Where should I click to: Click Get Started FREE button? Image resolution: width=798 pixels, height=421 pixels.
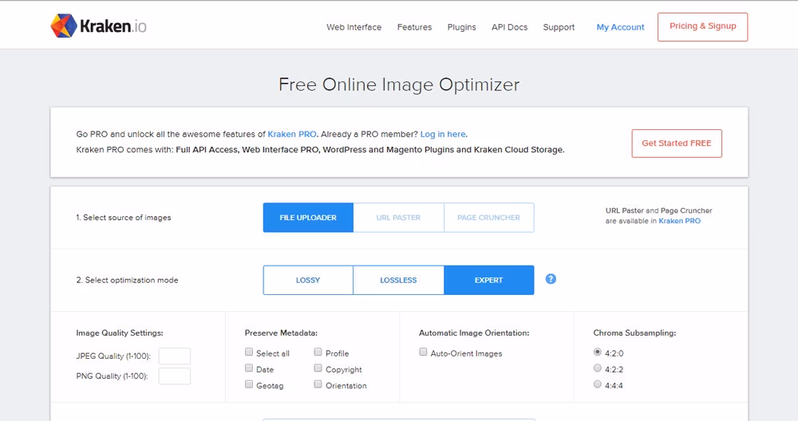(677, 144)
